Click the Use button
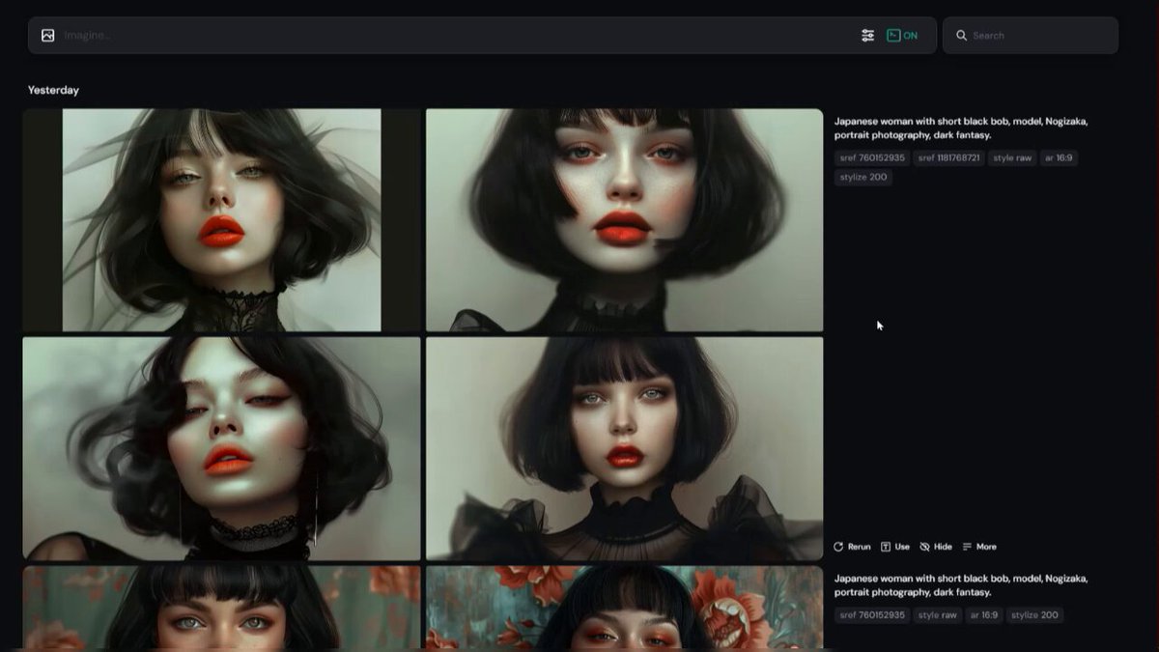This screenshot has height=652, width=1159. point(895,547)
